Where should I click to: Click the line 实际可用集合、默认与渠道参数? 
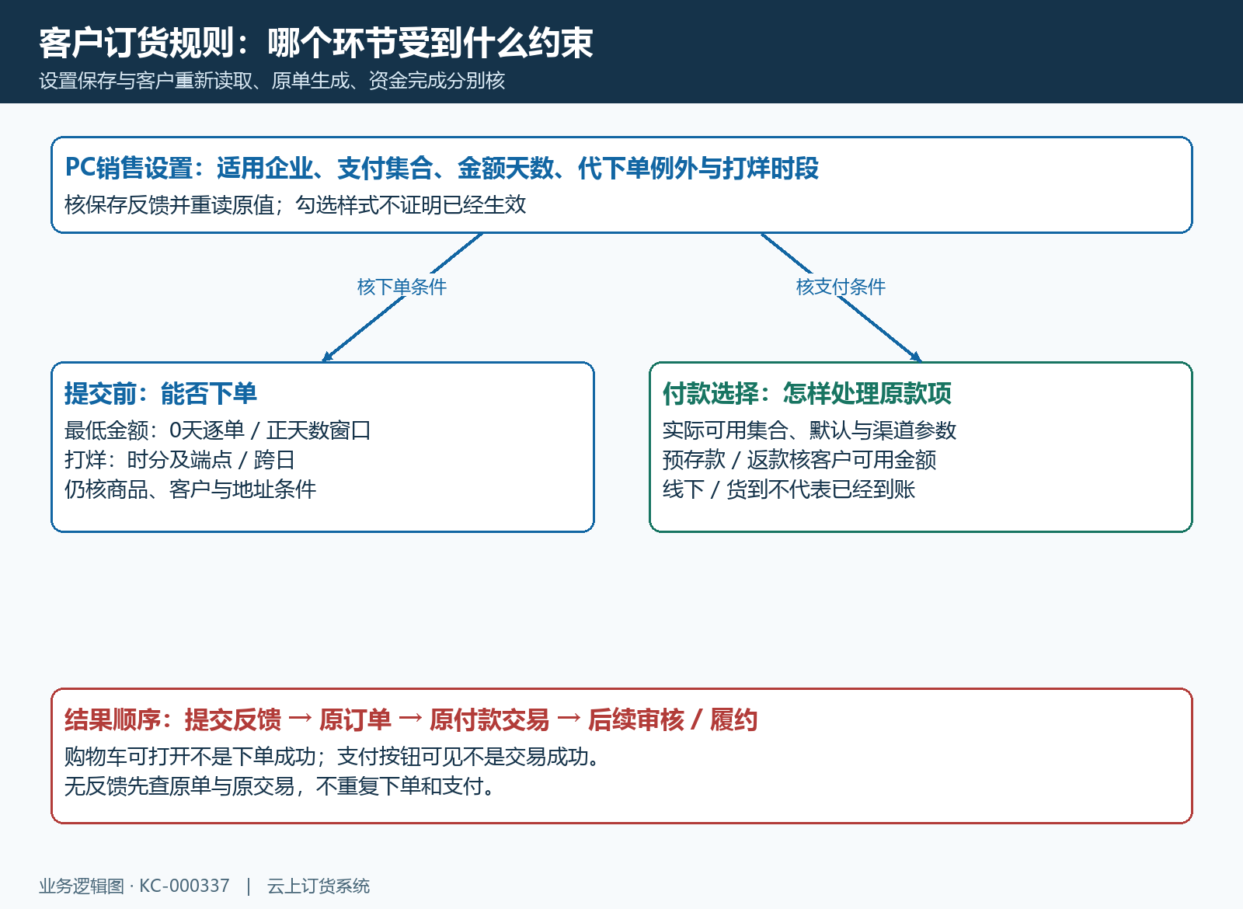click(x=810, y=430)
